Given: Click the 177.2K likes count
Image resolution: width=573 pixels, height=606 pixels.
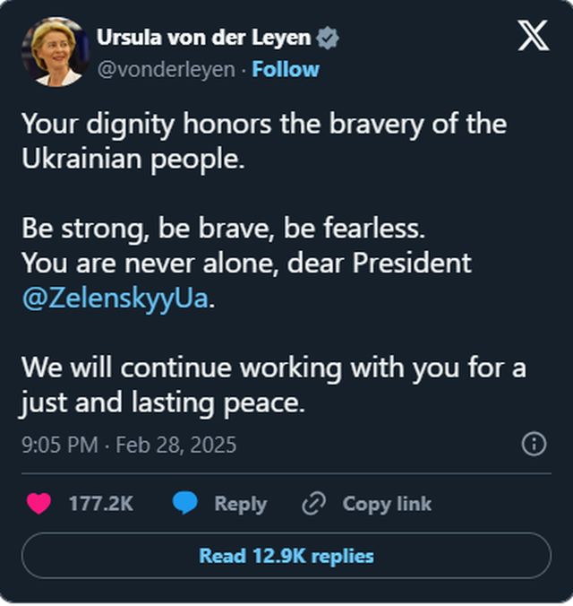Looking at the screenshot, I should click(100, 504).
